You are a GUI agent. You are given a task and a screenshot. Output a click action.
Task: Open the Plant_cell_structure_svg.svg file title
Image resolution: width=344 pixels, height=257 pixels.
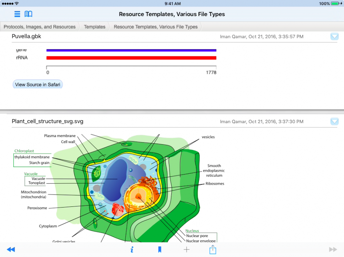click(47, 121)
